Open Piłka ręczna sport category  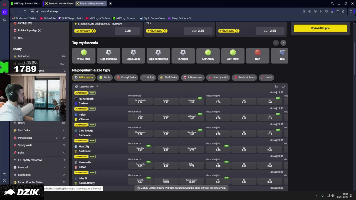39,138
